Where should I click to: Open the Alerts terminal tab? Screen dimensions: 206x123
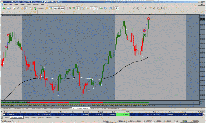pyautogui.click(x=34, y=117)
